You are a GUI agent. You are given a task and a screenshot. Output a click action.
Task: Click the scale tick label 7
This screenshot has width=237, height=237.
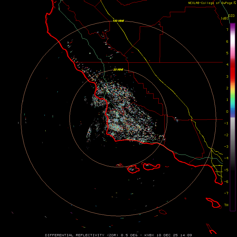(x=227, y=30)
